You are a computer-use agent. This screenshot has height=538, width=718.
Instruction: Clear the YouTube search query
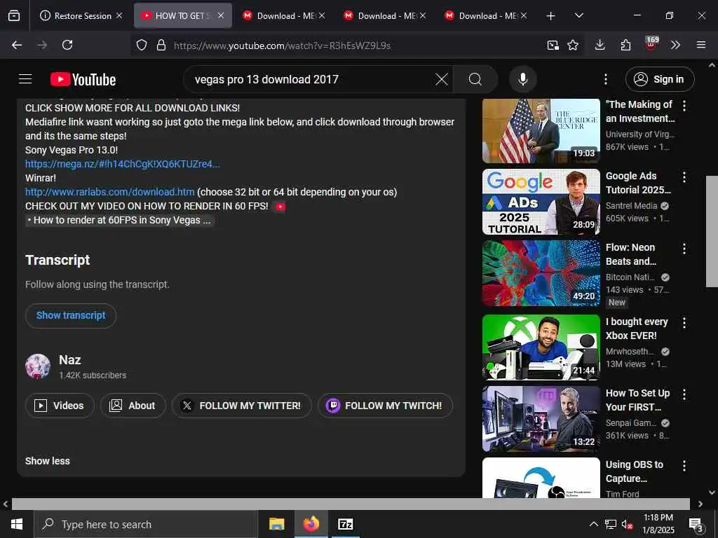[442, 79]
